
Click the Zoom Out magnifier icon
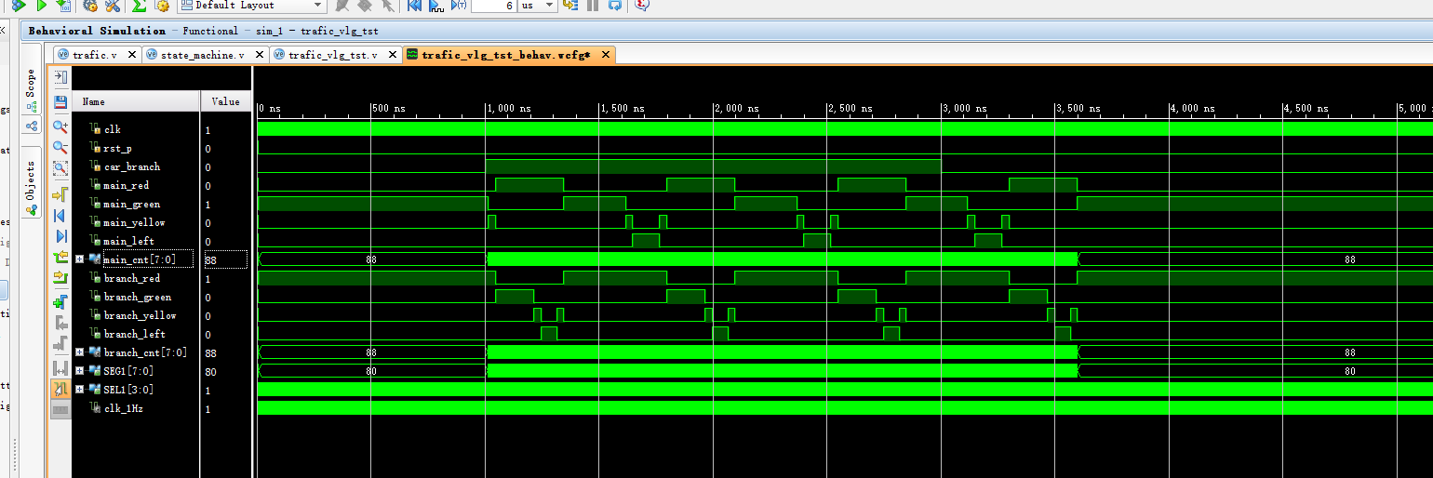click(60, 148)
